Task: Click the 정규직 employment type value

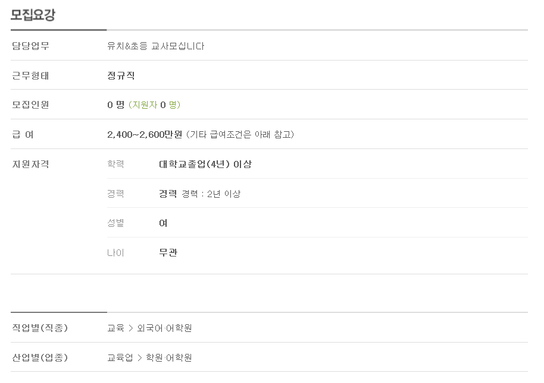Action: tap(121, 75)
